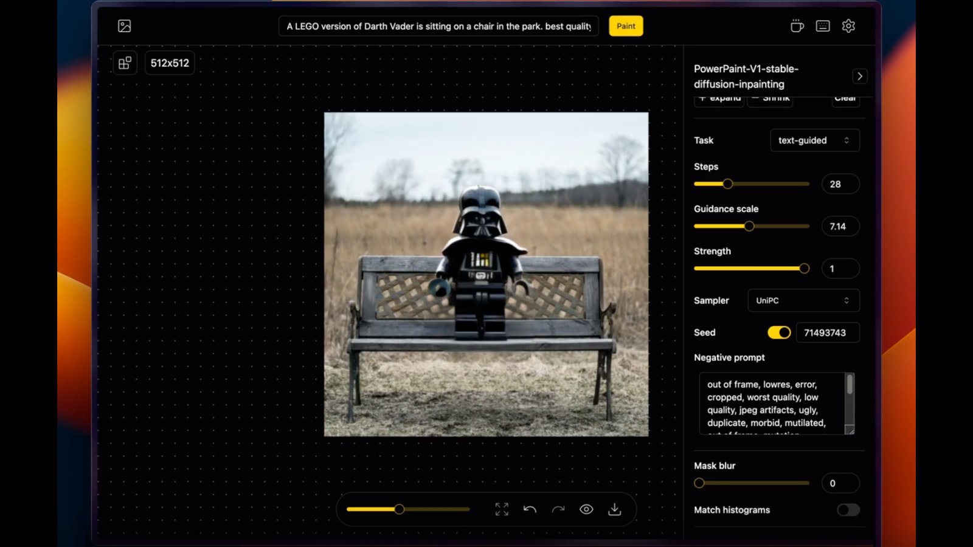Click the Guidance scale slider handle

pyautogui.click(x=749, y=226)
